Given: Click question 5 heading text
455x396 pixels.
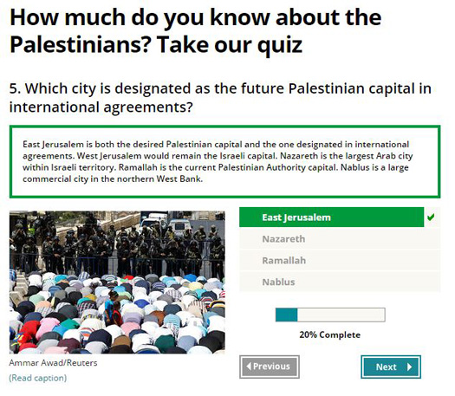Looking at the screenshot, I should tap(220, 97).
